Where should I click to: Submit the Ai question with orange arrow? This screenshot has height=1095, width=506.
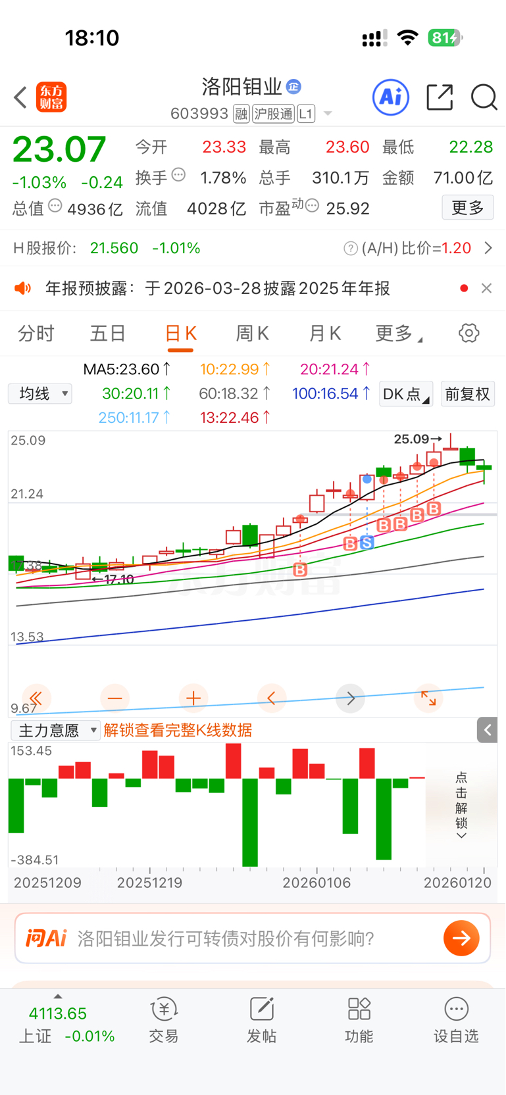(461, 938)
